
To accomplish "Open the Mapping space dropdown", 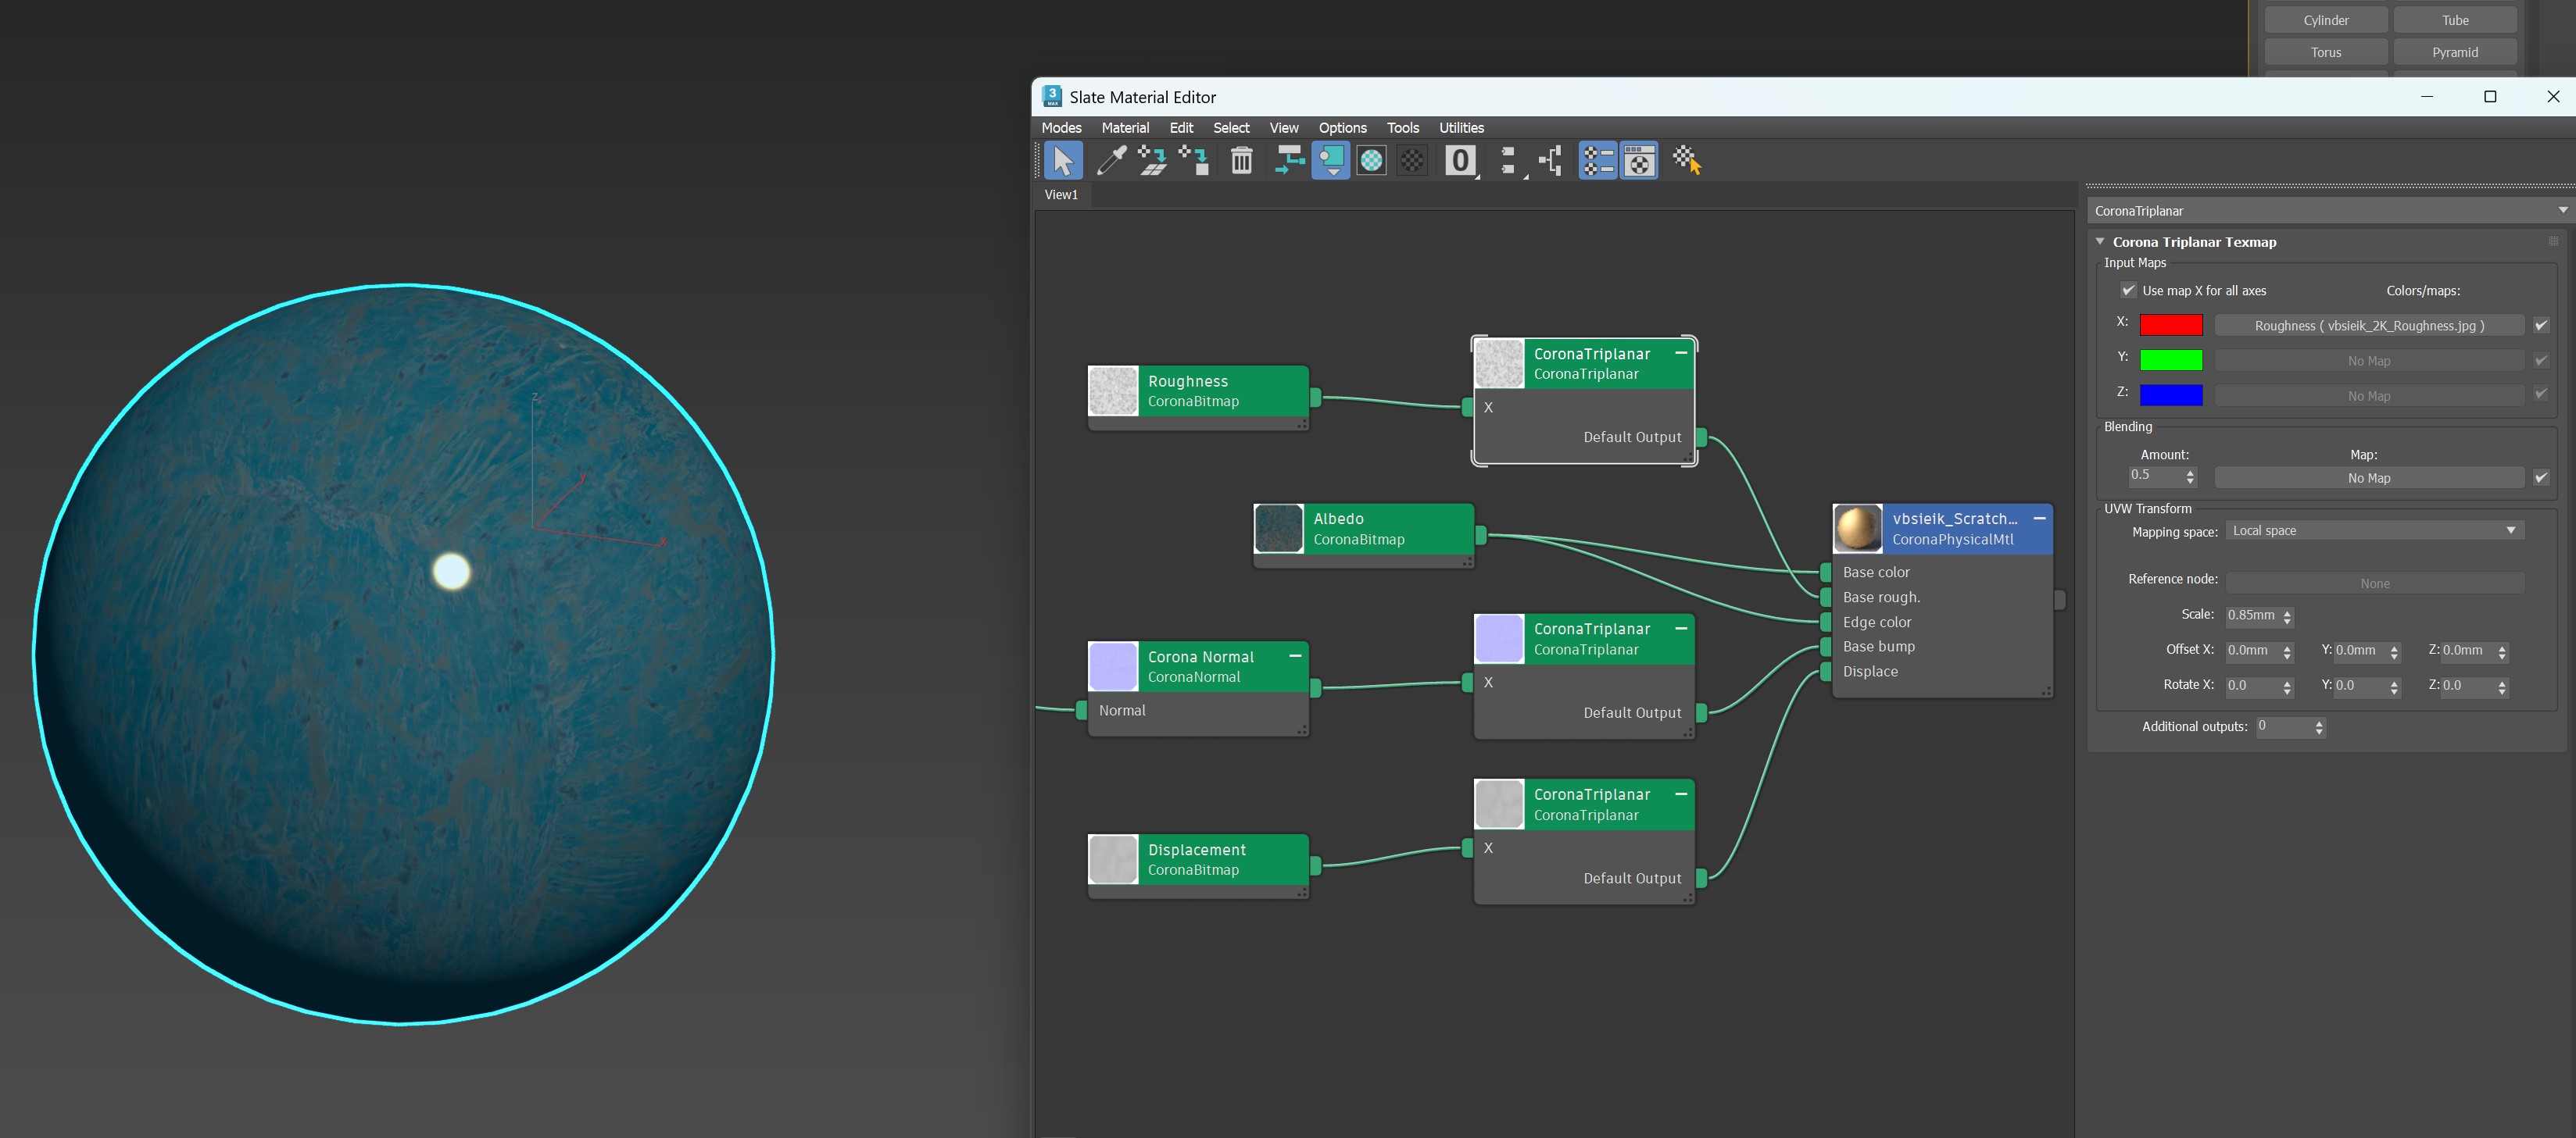I will 2374,532.
